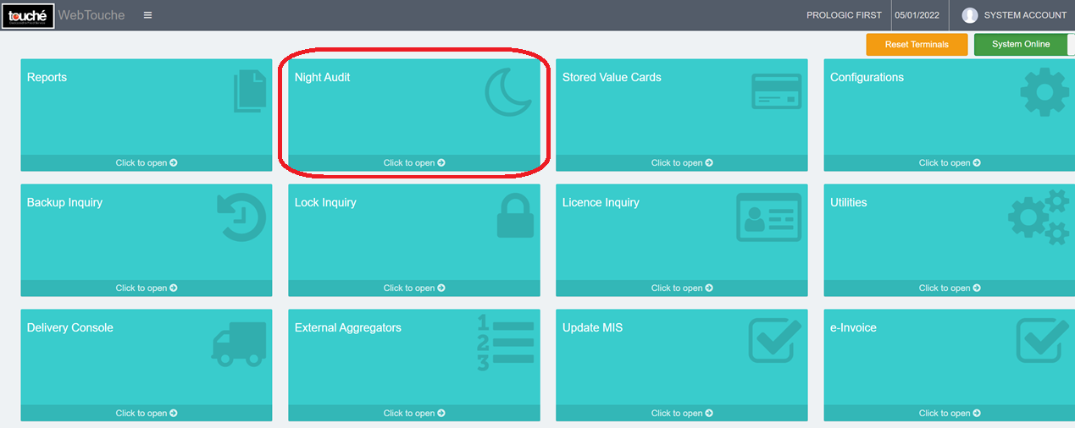Open e-Invoice via its Click to open link
This screenshot has height=428, width=1075.
(x=949, y=414)
